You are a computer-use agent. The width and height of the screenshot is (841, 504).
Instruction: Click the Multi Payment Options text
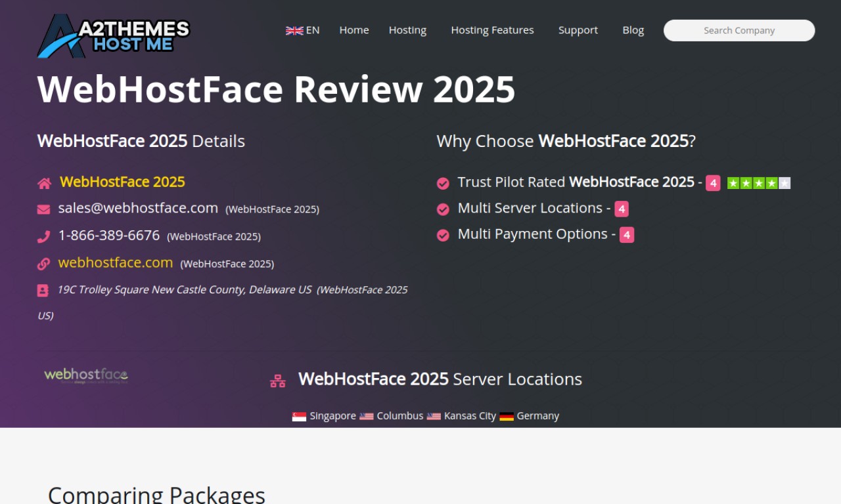[533, 234]
